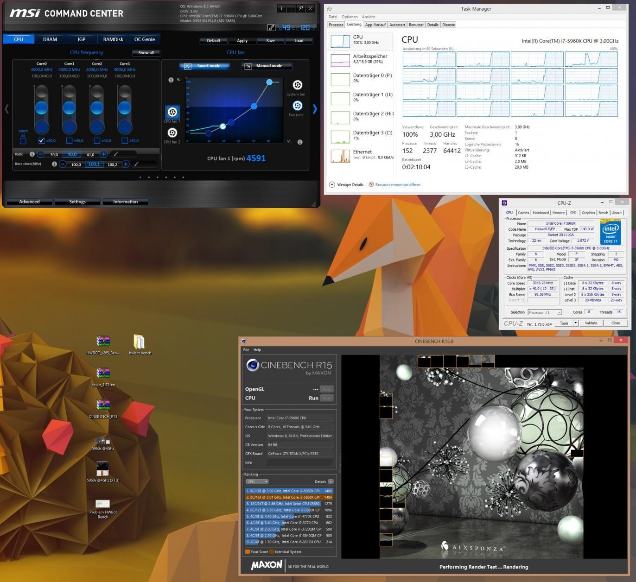The image size is (636, 582).
Task: Click the thermometer icon in Command Center header
Action: [x=272, y=28]
